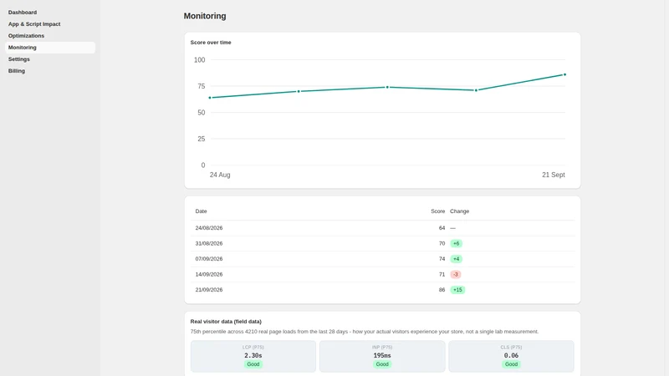Select the Monitoring sidebar item
669x376 pixels.
[50, 48]
